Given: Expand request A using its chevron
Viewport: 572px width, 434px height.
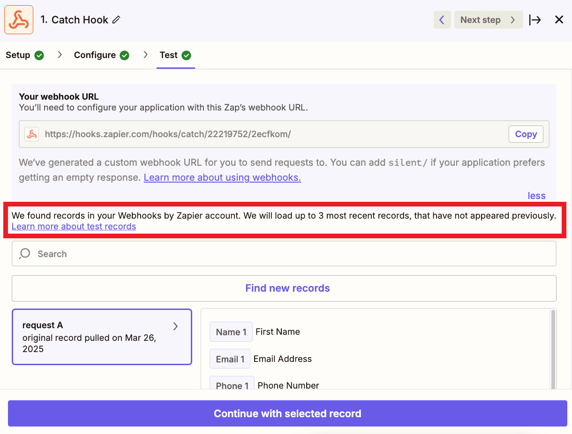Looking at the screenshot, I should pos(176,326).
